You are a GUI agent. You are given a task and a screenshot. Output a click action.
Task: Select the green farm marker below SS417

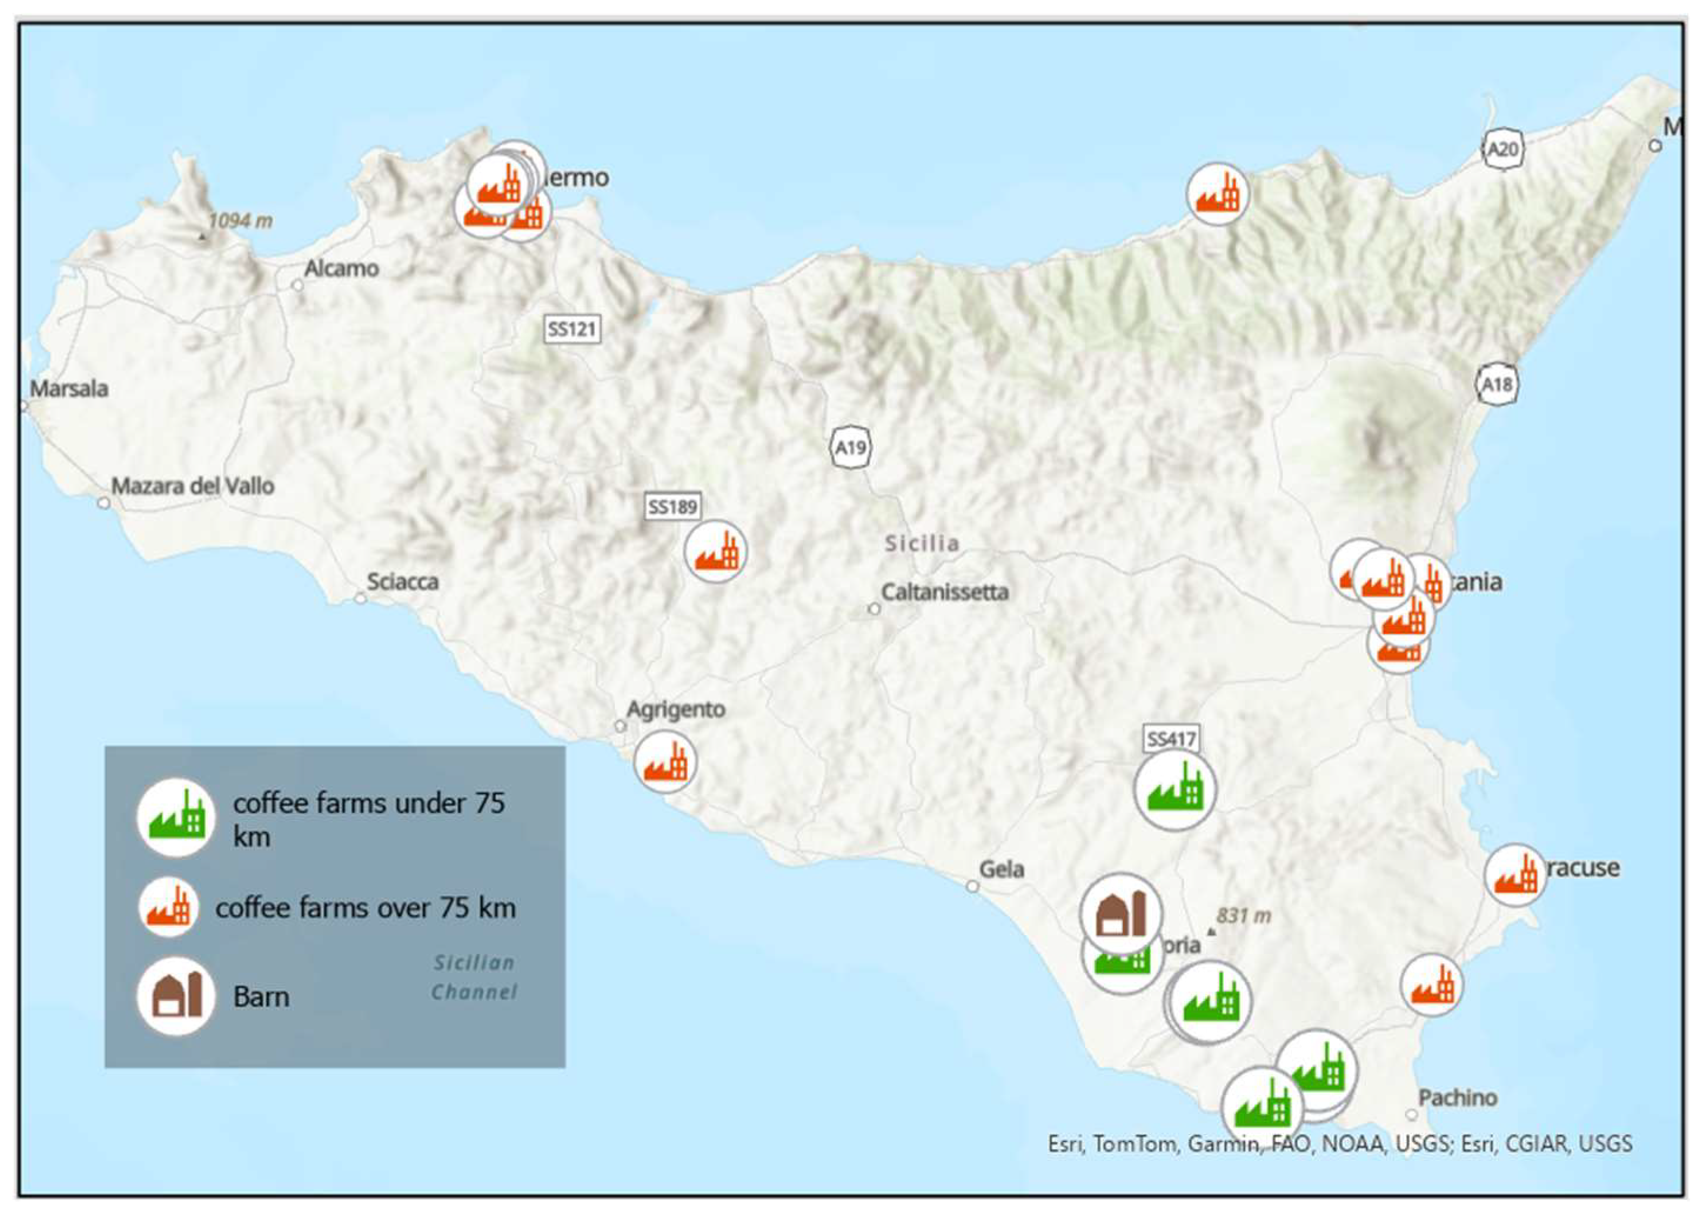point(1174,790)
